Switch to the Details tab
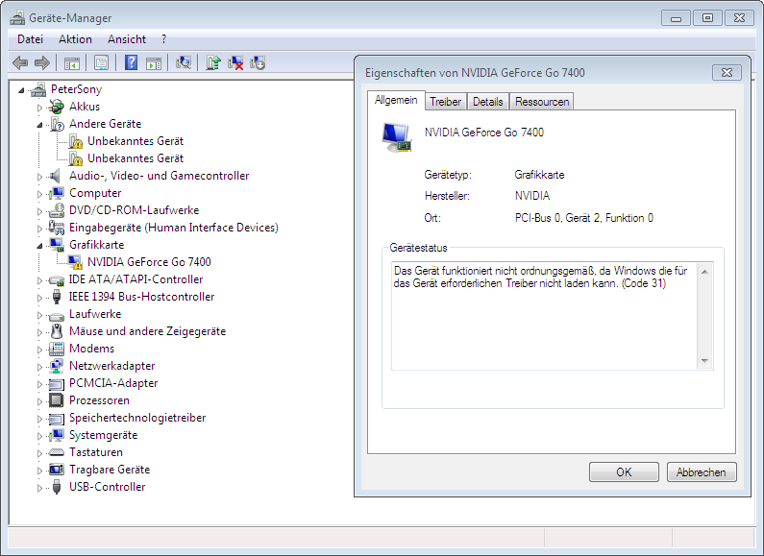Screen dimensions: 764x556 pyautogui.click(x=488, y=102)
